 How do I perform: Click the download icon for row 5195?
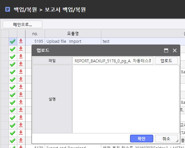tap(21, 41)
